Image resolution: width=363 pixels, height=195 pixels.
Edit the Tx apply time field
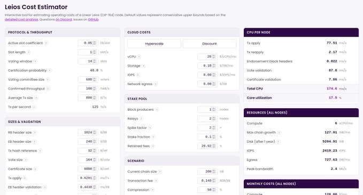88,178
